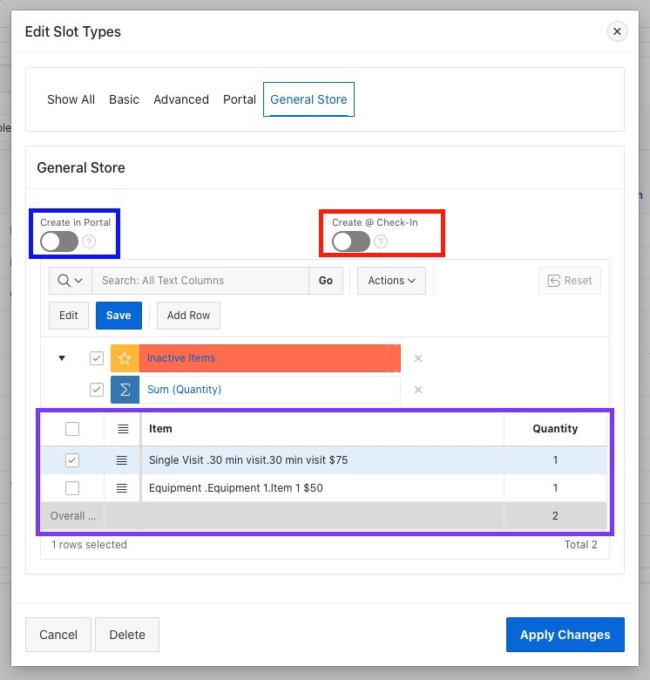Viewport: 650px width, 680px height.
Task: Open the Actions dropdown menu
Action: coord(390,281)
